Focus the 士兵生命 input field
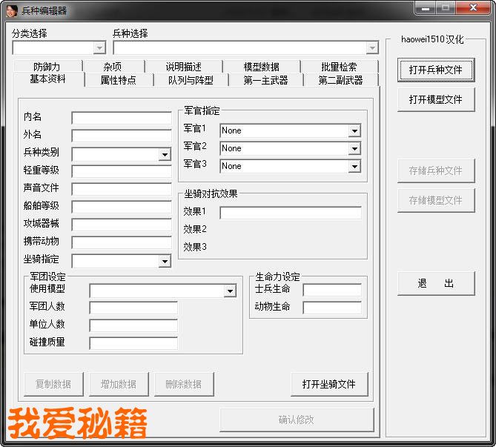 [332, 290]
